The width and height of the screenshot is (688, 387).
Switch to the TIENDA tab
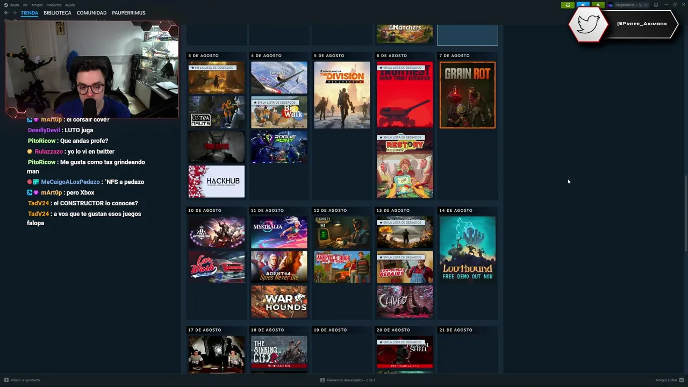tap(30, 13)
